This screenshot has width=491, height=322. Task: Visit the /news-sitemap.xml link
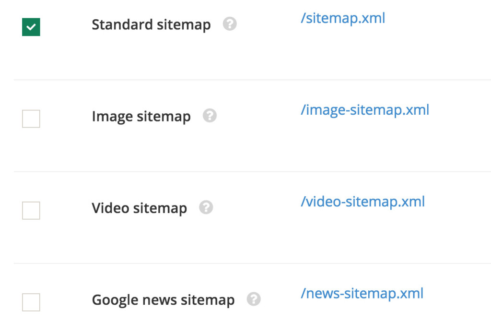point(362,294)
